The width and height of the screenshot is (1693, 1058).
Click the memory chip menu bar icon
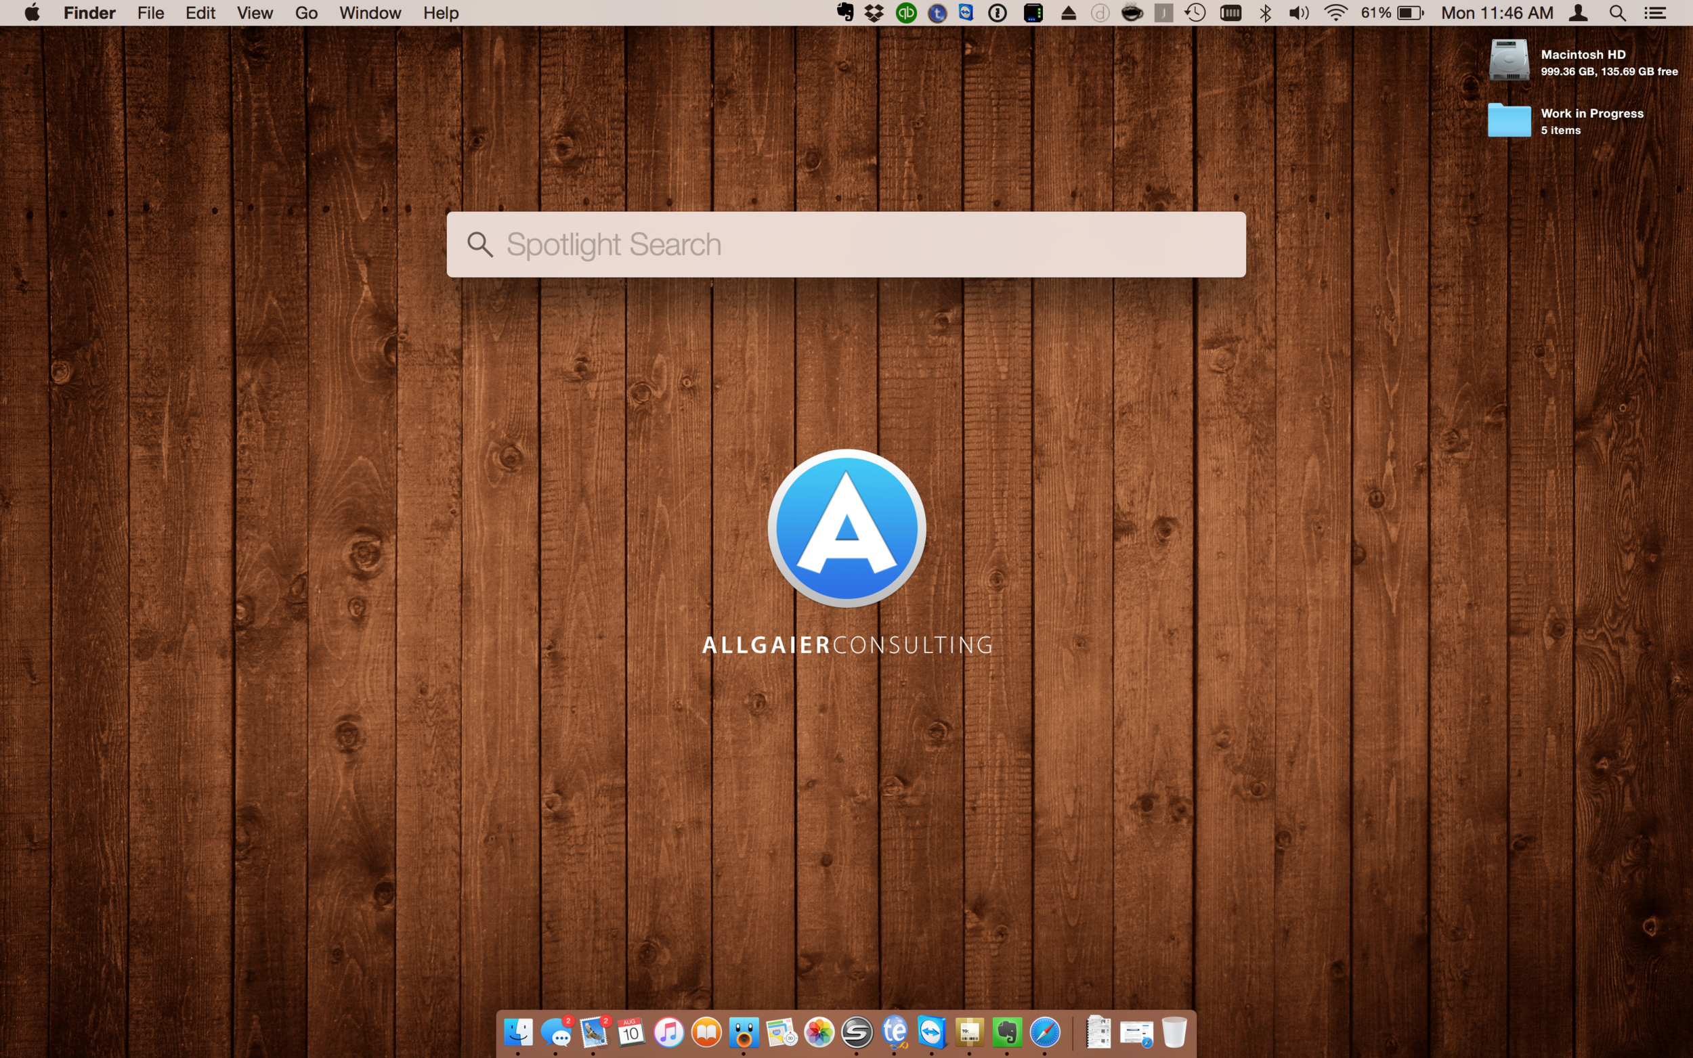(1230, 13)
